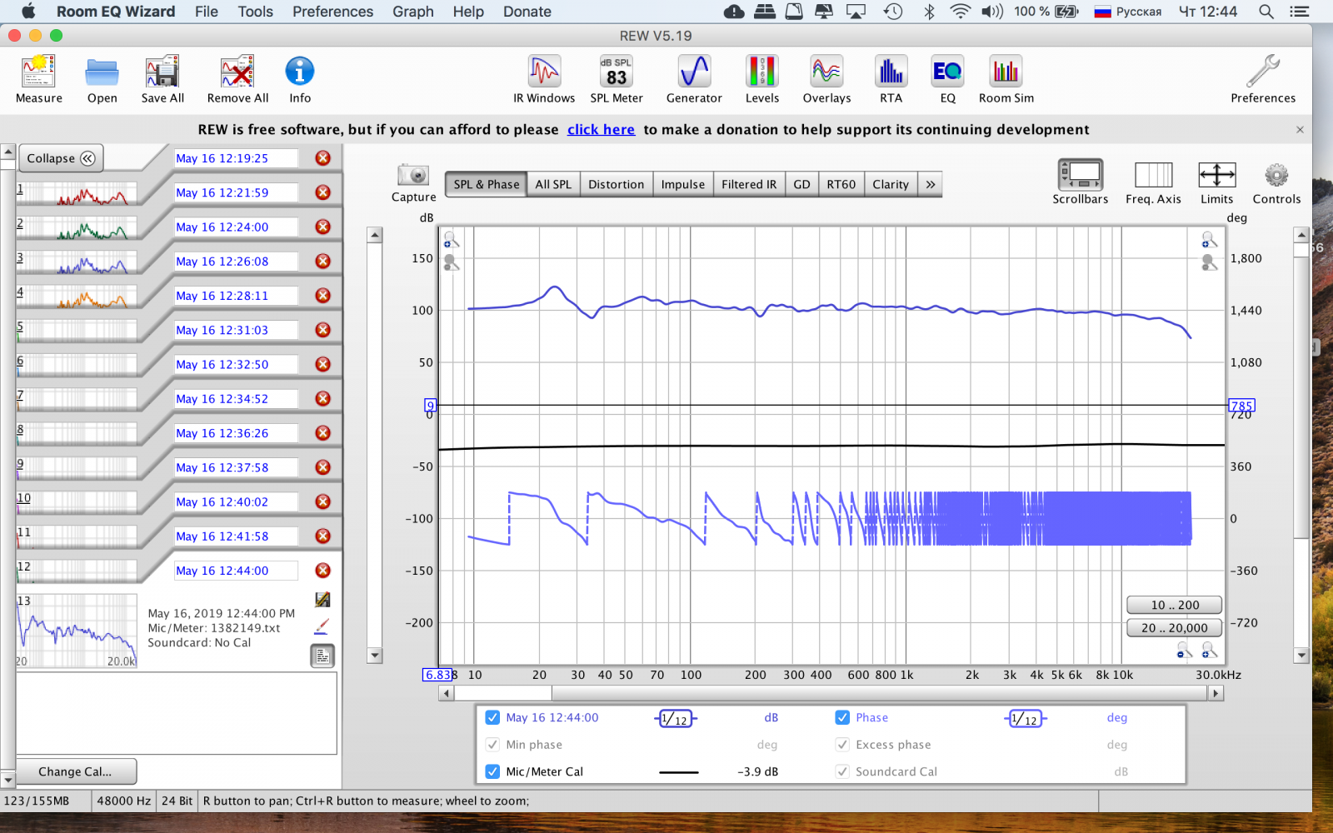Delete the May 16 12:44:00 measurement
Image resolution: width=1333 pixels, height=833 pixels.
point(323,571)
